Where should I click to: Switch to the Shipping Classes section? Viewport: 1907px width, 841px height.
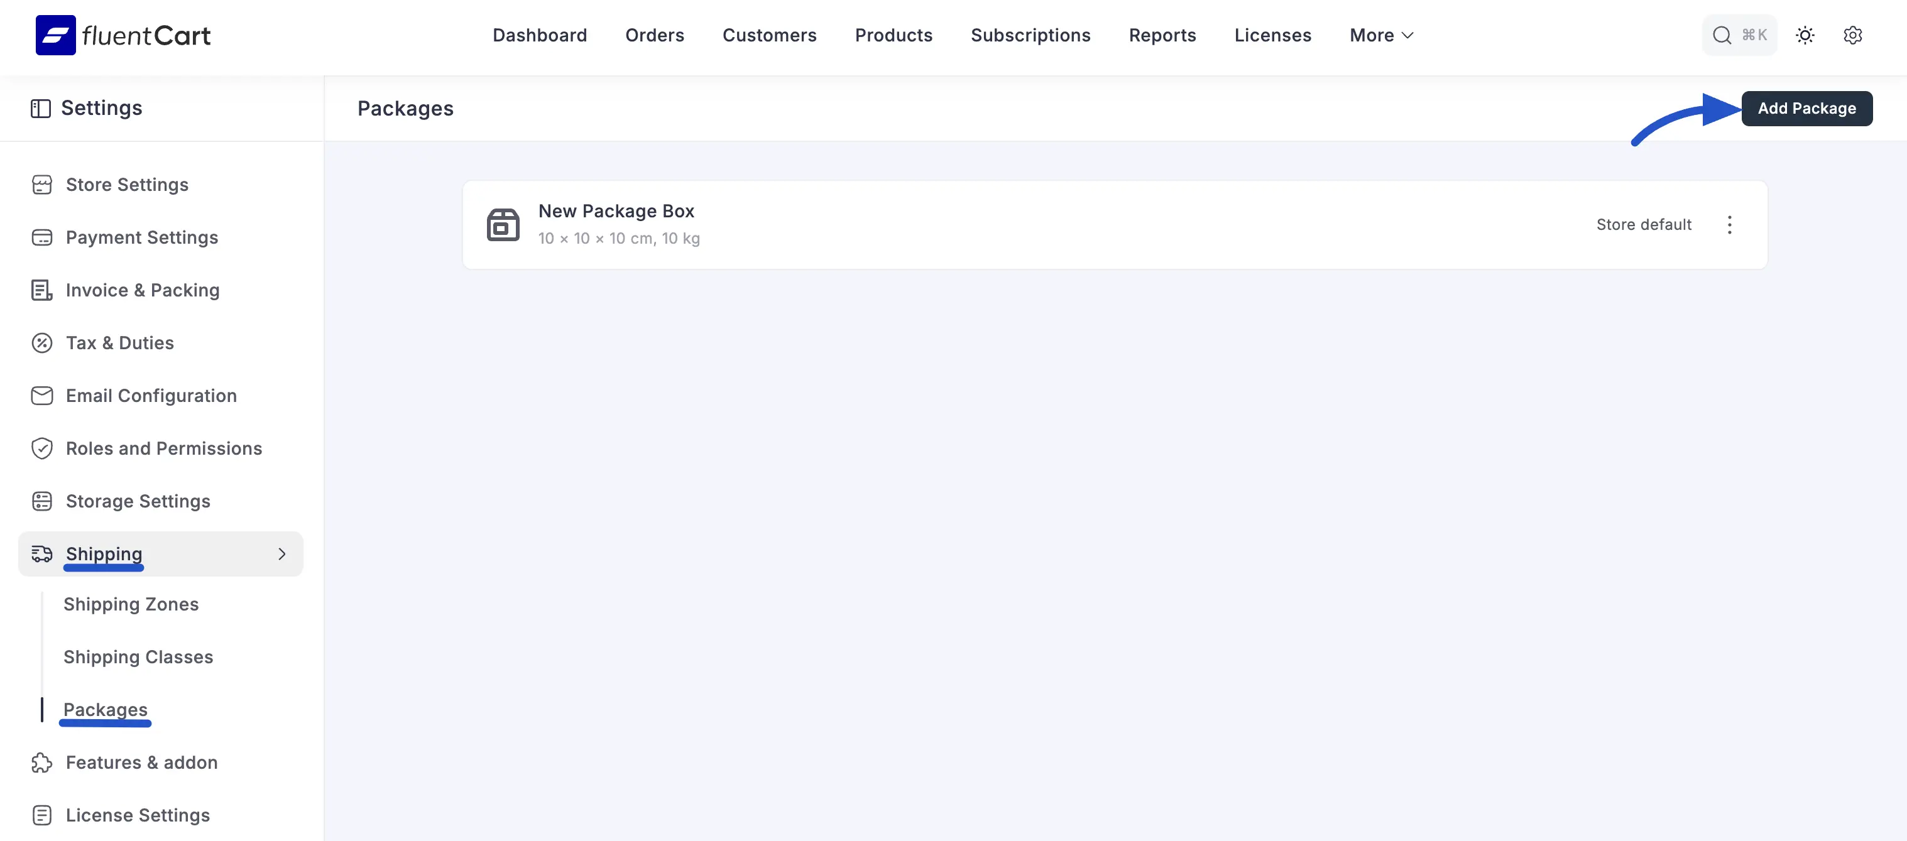[x=138, y=657]
